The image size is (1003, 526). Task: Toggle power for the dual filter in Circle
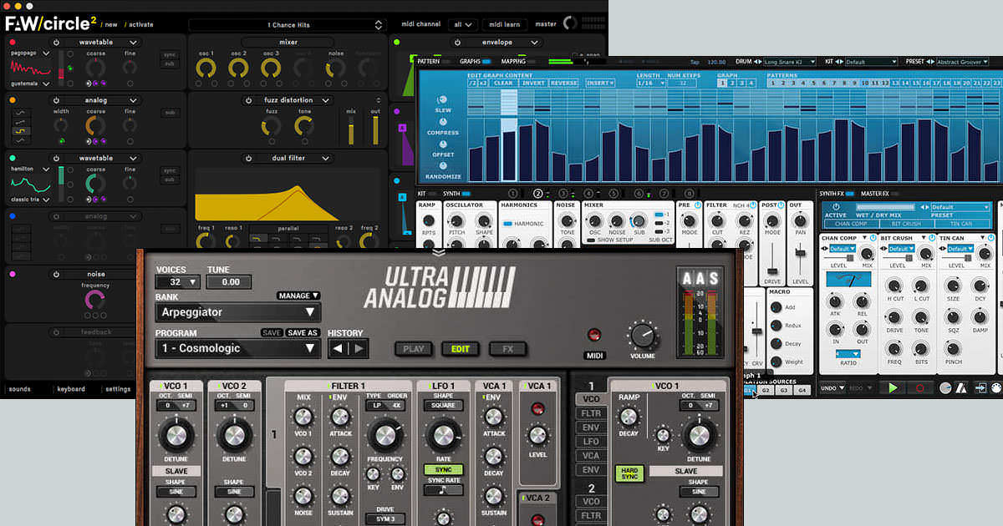[249, 158]
